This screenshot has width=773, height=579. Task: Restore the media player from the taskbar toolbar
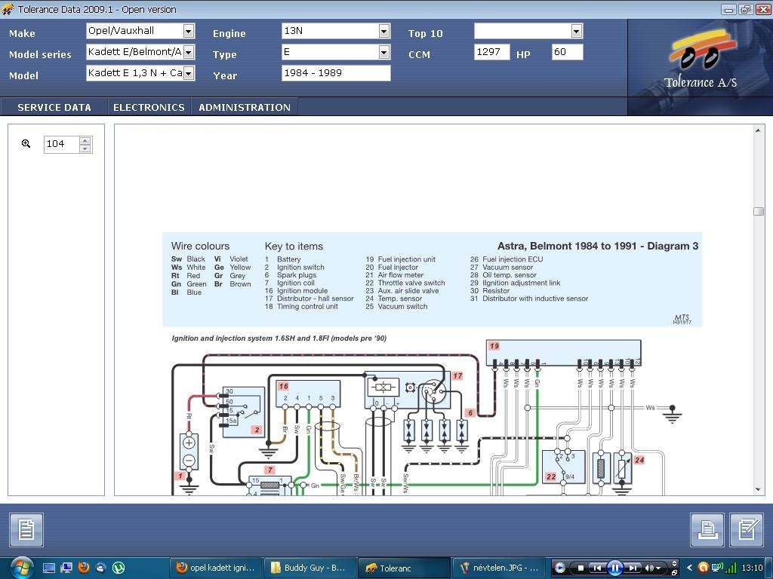click(674, 571)
